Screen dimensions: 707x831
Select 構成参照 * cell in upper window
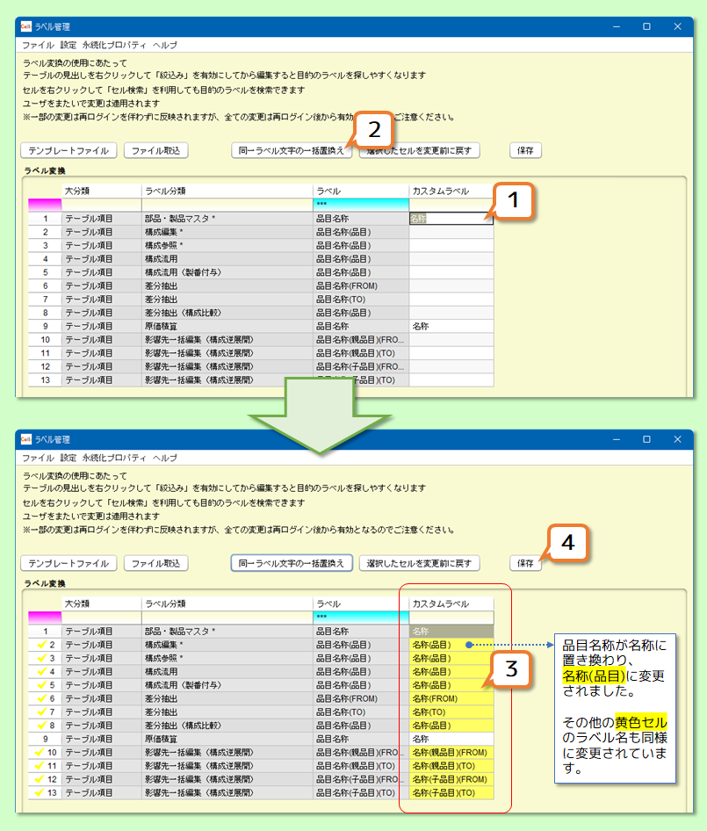click(227, 245)
